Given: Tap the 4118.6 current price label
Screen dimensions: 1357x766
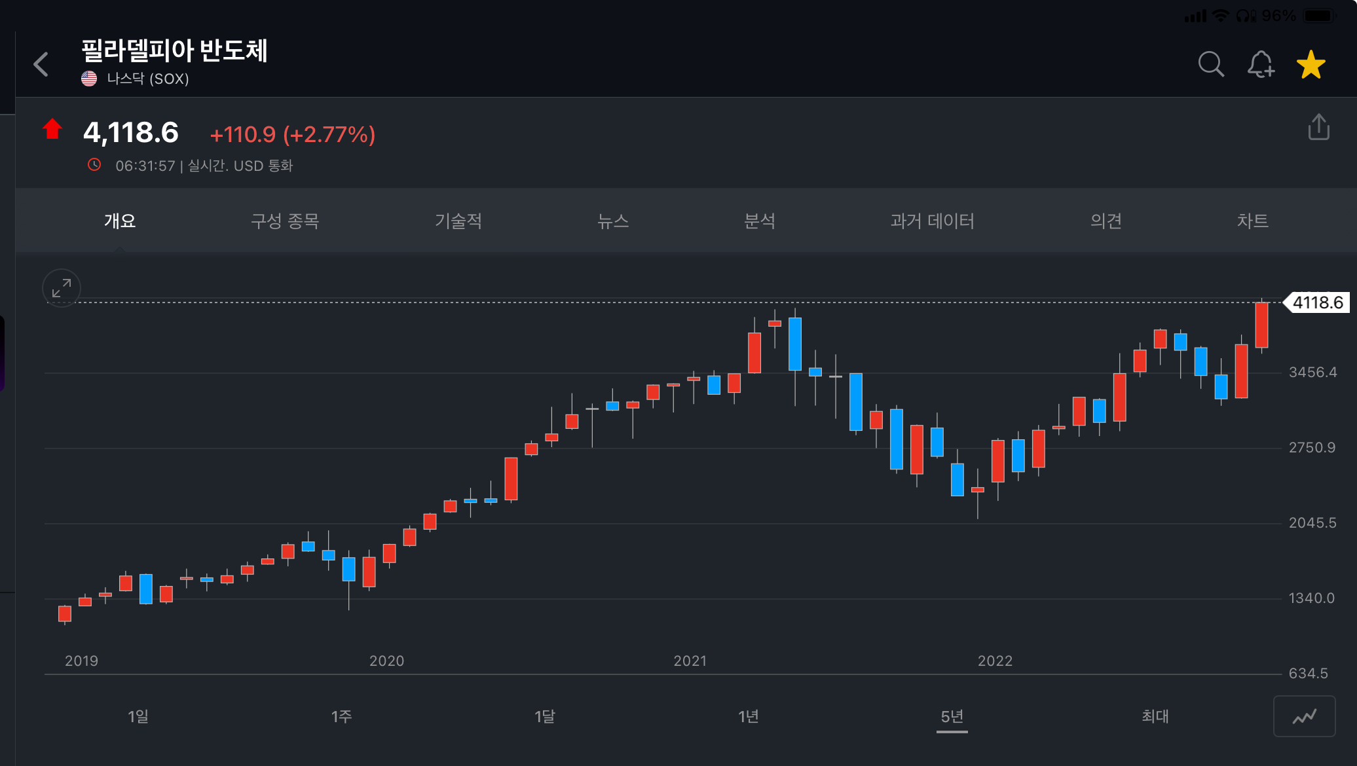Looking at the screenshot, I should pyautogui.click(x=1317, y=302).
